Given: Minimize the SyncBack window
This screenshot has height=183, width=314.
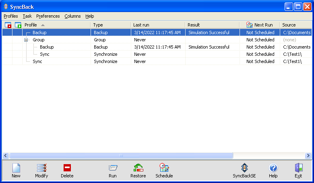Looking at the screenshot, I should [x=289, y=7].
